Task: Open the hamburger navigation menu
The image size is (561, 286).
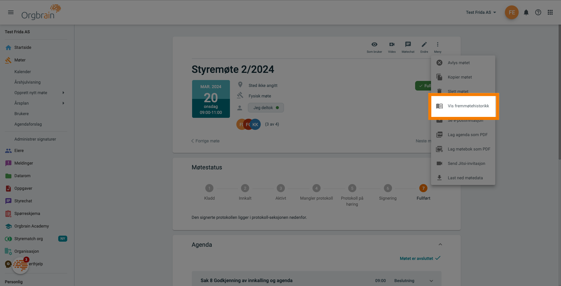Action: [x=11, y=12]
